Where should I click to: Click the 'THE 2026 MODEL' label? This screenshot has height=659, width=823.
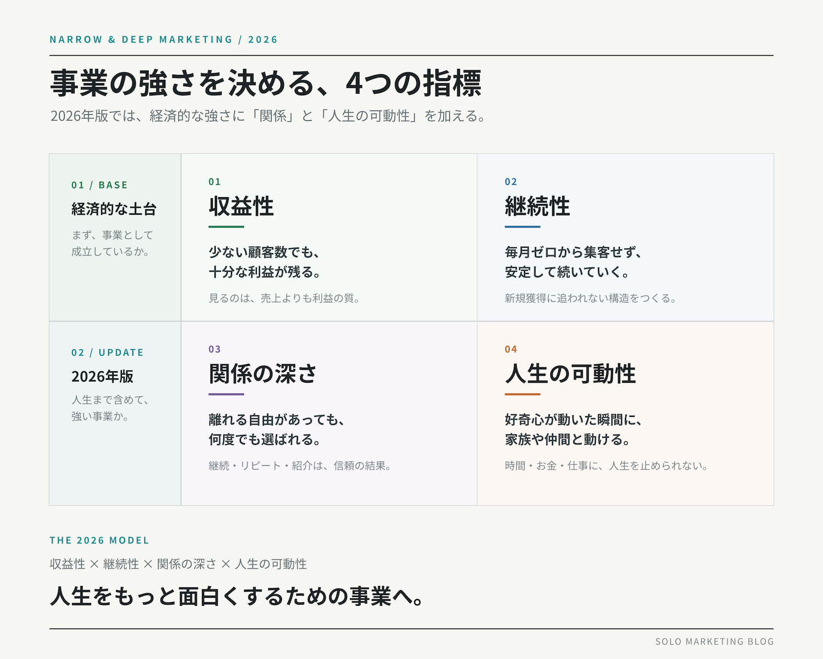coord(99,540)
